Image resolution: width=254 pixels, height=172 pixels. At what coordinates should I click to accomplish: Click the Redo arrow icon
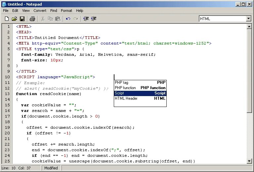(x=76, y=19)
